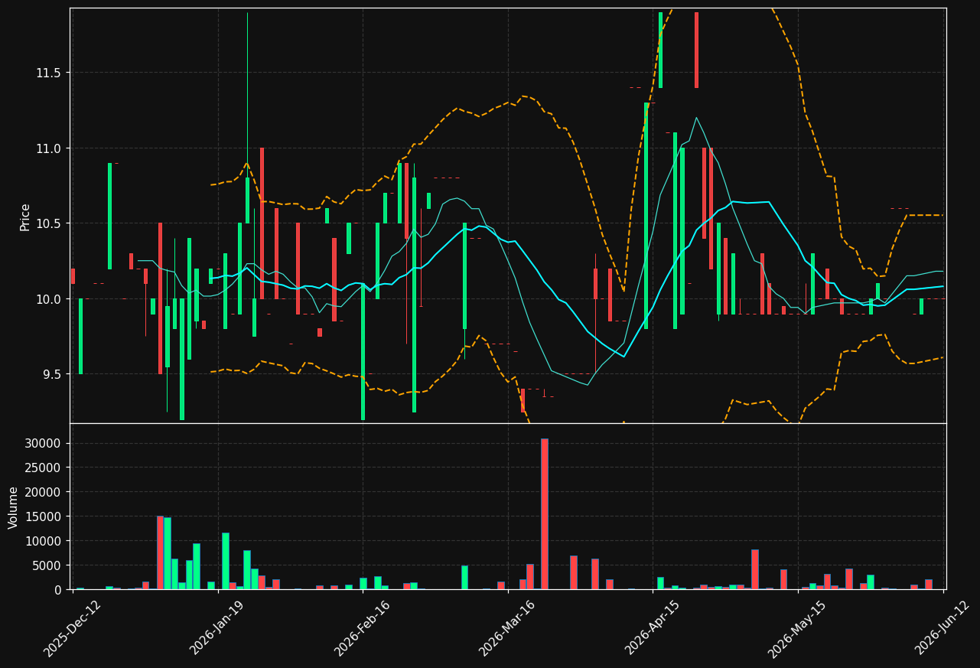Click the 2026-May-15 date label
This screenshot has height=668, width=980.
point(797,628)
